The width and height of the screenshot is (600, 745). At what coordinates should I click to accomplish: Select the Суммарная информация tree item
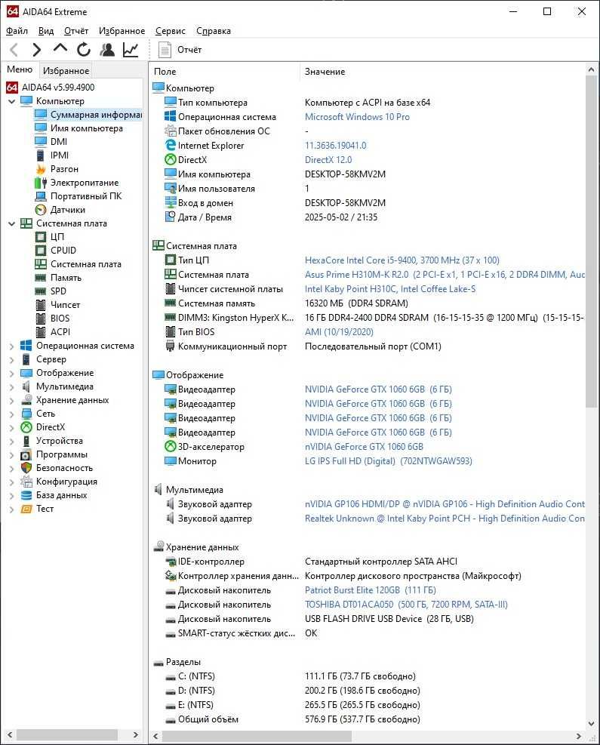coord(88,115)
